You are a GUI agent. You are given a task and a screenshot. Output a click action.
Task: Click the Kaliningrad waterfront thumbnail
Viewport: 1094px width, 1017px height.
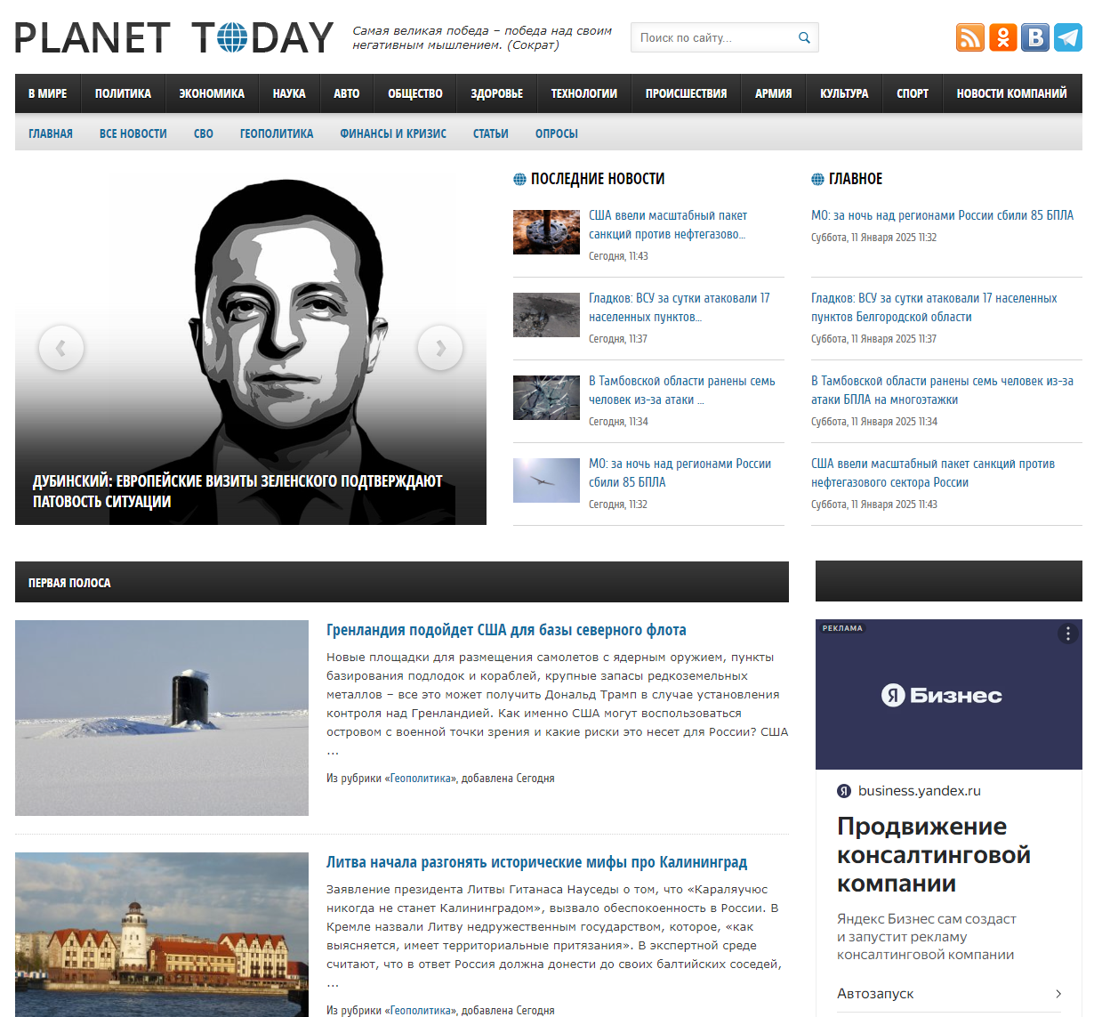[162, 934]
